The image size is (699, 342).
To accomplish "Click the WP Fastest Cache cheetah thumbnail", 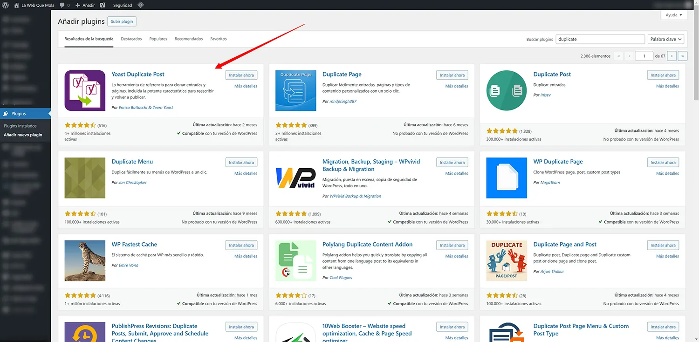I will (x=85, y=260).
